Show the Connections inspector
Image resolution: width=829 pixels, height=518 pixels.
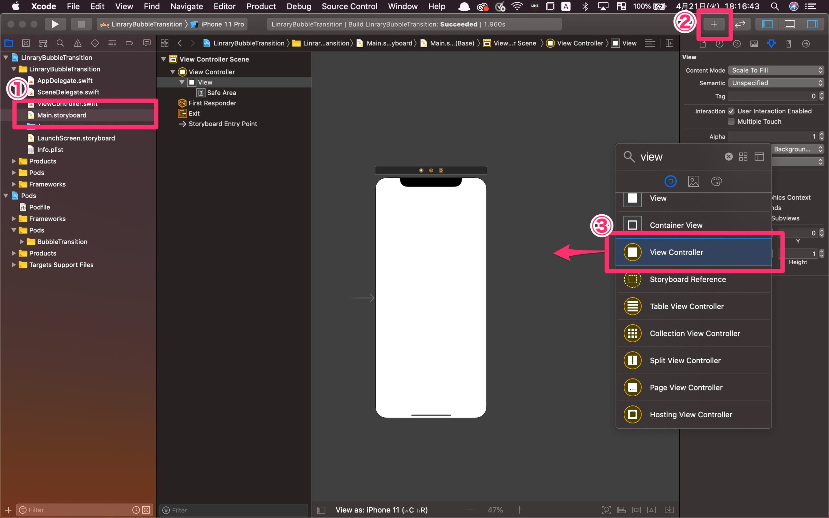tap(806, 44)
